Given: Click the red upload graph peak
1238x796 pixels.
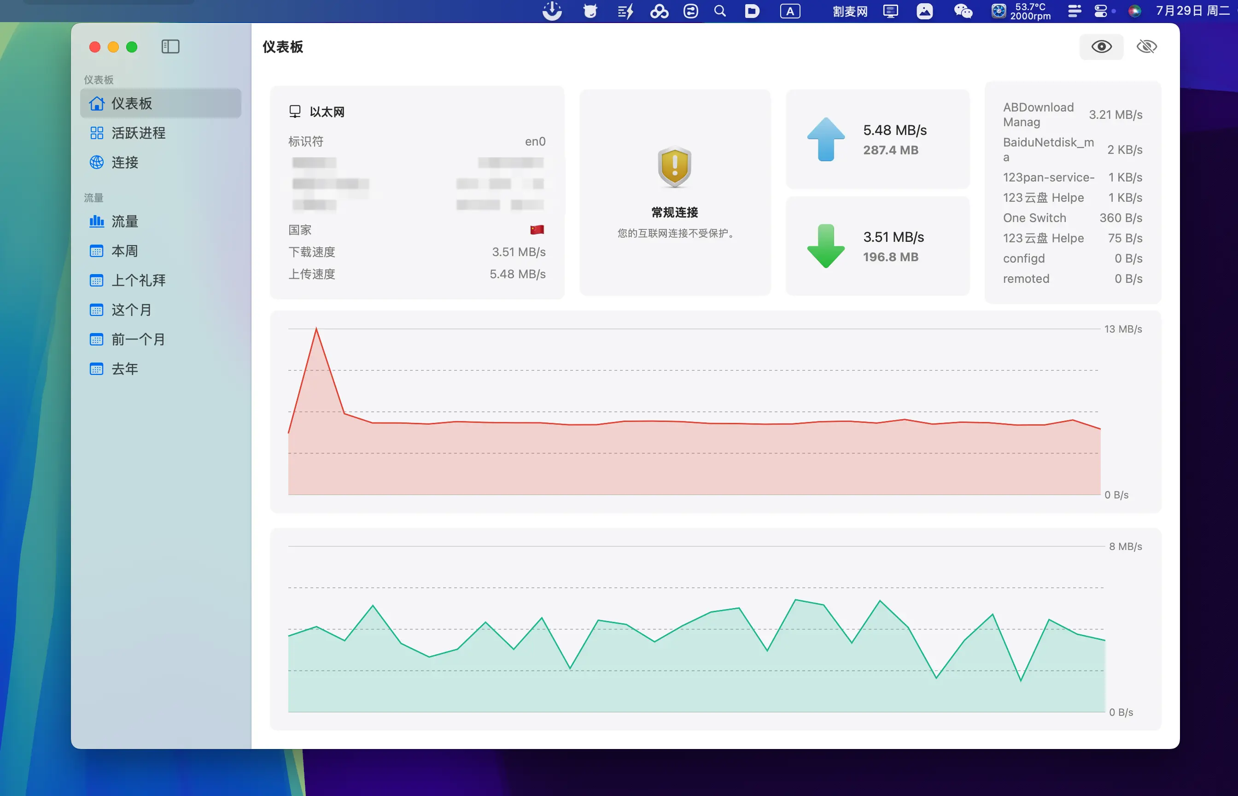Looking at the screenshot, I should click(x=316, y=331).
